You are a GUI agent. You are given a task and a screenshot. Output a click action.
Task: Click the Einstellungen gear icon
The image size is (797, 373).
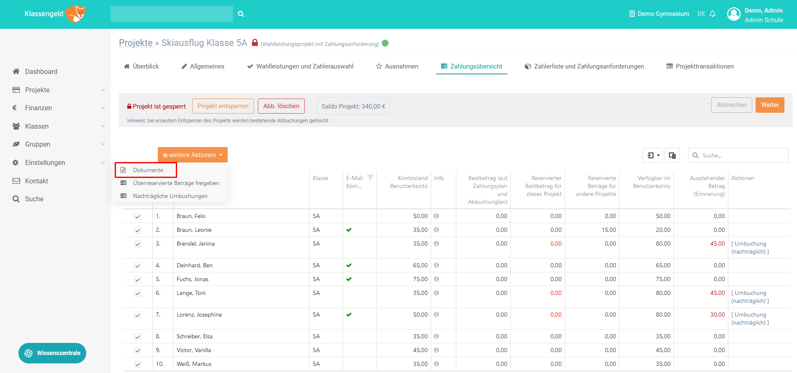pyautogui.click(x=15, y=162)
